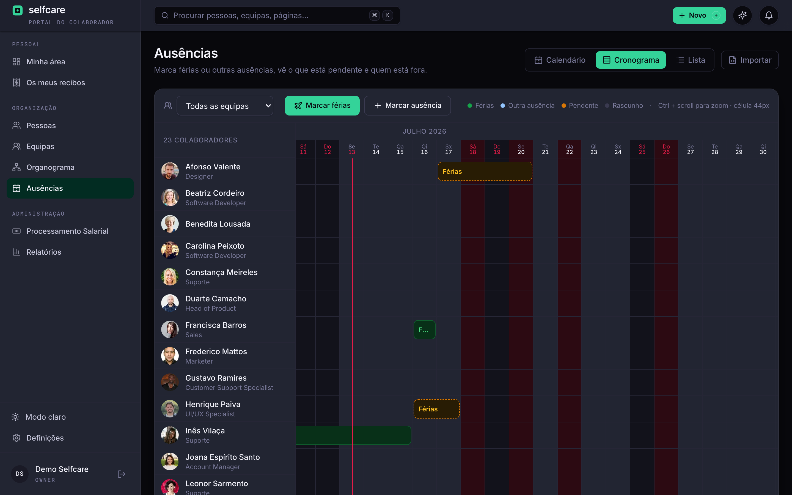Viewport: 792px width, 495px height.
Task: Click the name Constança Meireles
Action: tap(221, 272)
